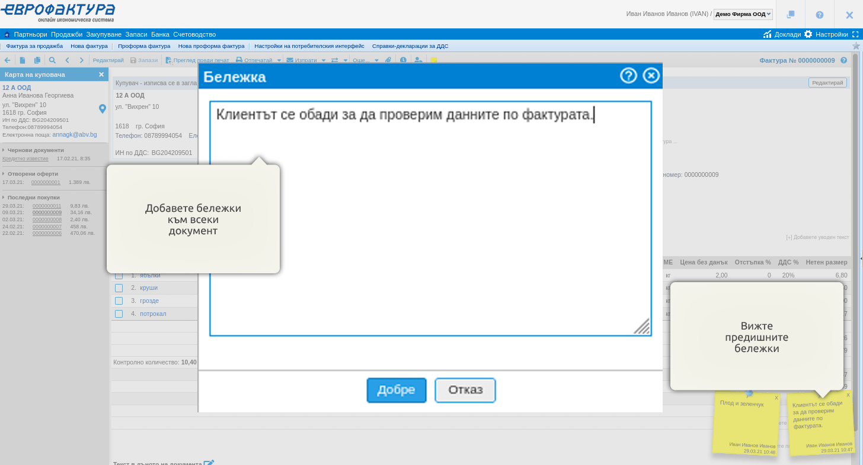This screenshot has width=863, height=465.
Task: Open the Продажби menu
Action: point(66,34)
